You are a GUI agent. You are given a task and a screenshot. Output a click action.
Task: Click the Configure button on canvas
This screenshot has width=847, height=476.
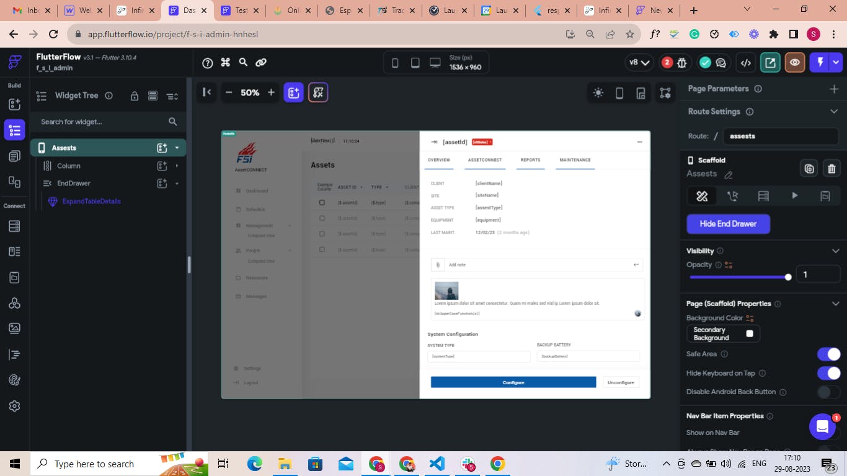(513, 382)
